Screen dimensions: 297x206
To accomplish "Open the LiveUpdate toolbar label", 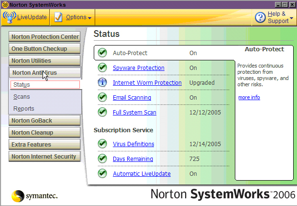I will pos(32,17).
